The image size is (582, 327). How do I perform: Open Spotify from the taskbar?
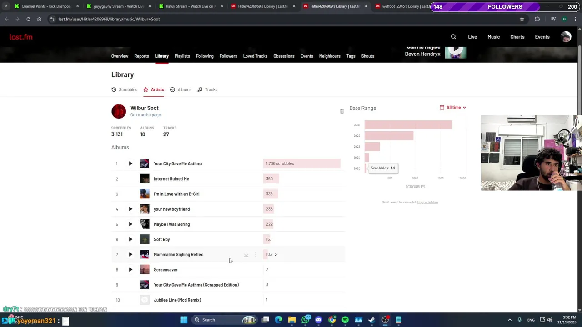pyautogui.click(x=345, y=320)
